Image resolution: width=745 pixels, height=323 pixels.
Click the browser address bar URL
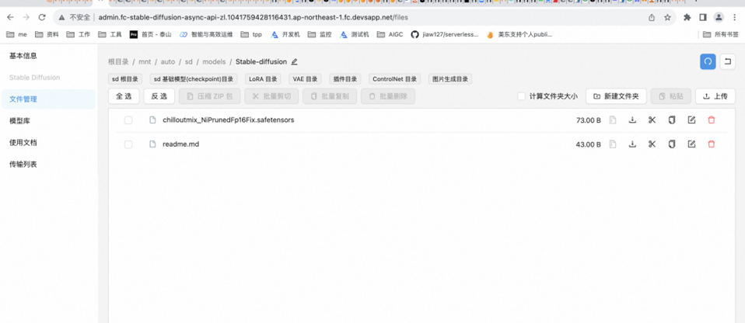point(253,18)
